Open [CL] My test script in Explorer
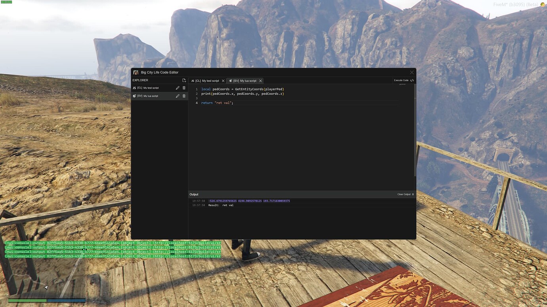This screenshot has width=547, height=307. 159,88
